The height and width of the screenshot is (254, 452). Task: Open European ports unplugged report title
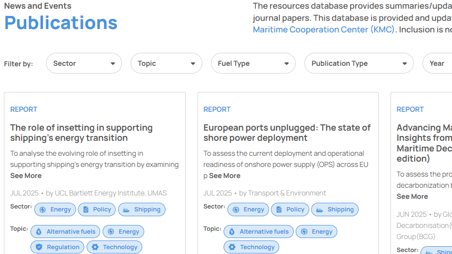tap(287, 133)
